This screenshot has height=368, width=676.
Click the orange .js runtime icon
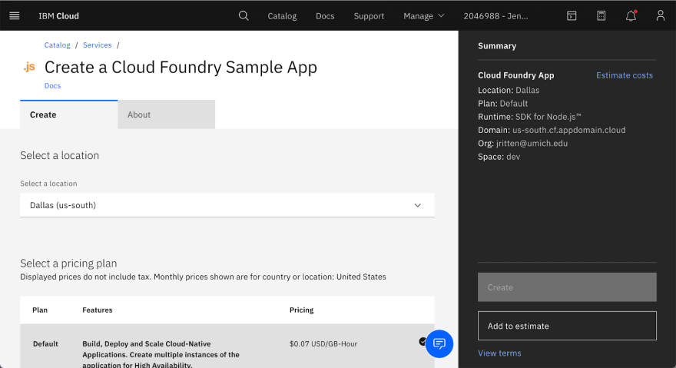click(29, 68)
